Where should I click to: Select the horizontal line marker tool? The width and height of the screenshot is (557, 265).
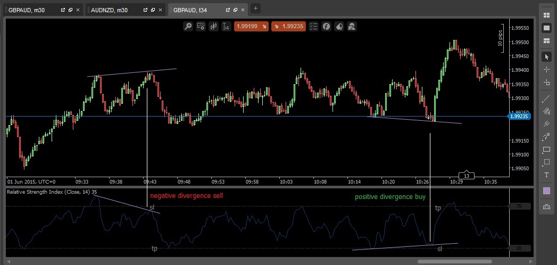pyautogui.click(x=547, y=83)
